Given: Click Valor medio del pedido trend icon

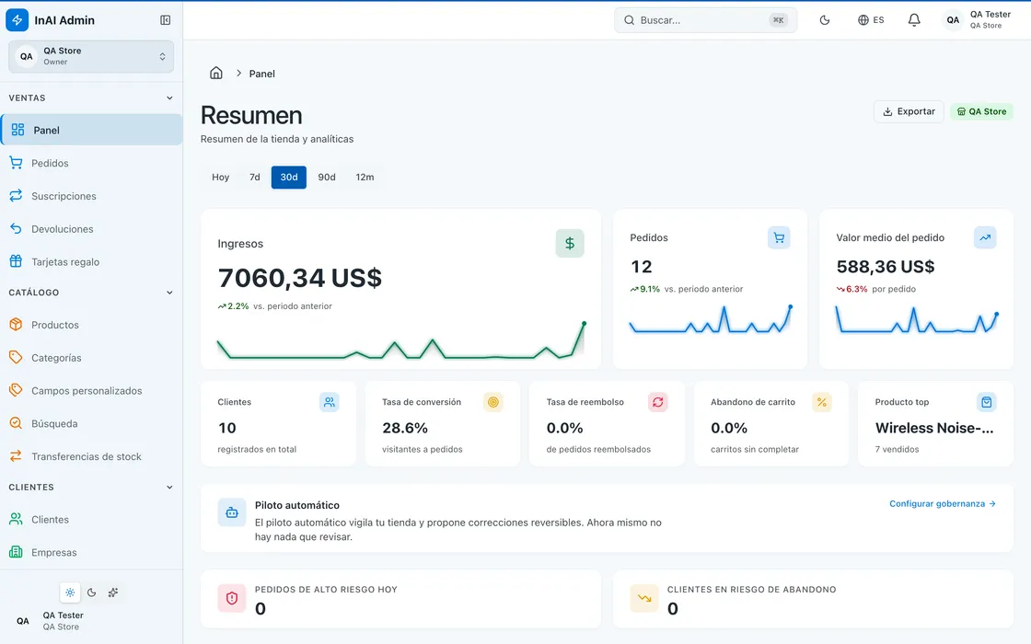Looking at the screenshot, I should [x=985, y=238].
